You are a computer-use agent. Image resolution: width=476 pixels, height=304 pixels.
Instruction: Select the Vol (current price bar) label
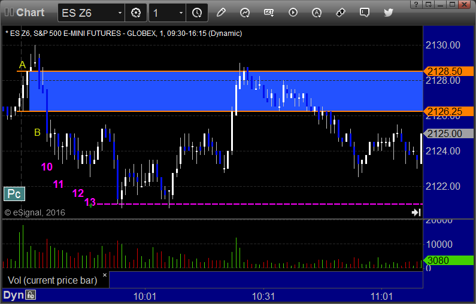53,280
